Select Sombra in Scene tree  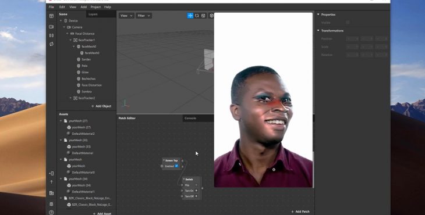(x=87, y=92)
